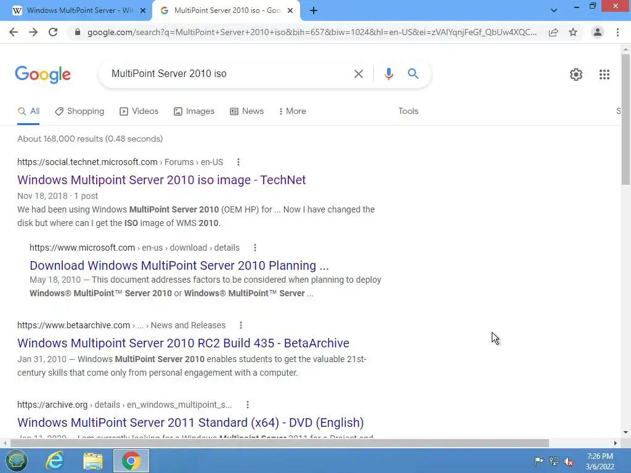The height and width of the screenshot is (473, 631).
Task: Open the search Tools options
Action: [408, 111]
